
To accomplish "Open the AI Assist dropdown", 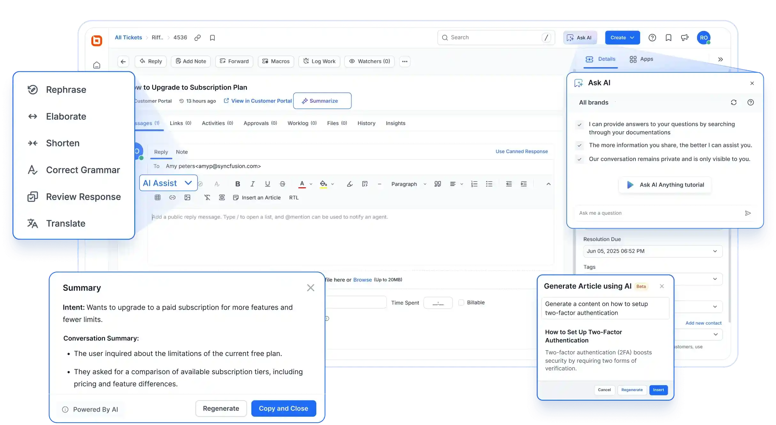I will pos(168,183).
